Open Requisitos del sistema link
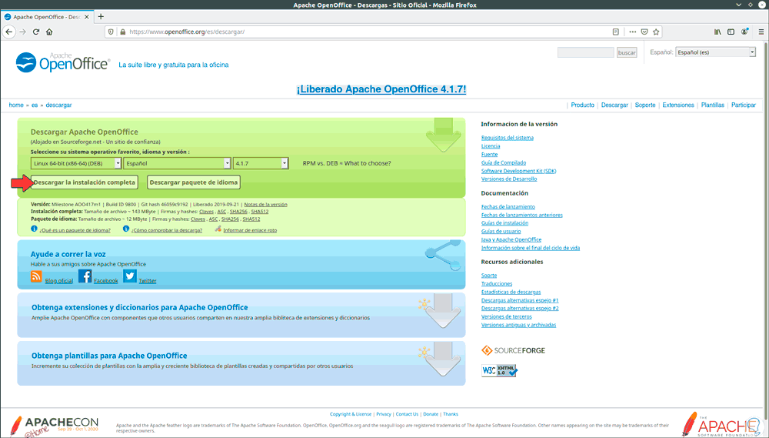This screenshot has width=769, height=438. (507, 138)
